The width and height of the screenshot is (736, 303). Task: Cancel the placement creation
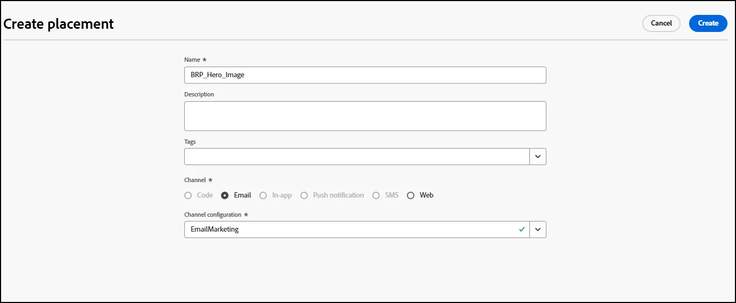click(661, 23)
